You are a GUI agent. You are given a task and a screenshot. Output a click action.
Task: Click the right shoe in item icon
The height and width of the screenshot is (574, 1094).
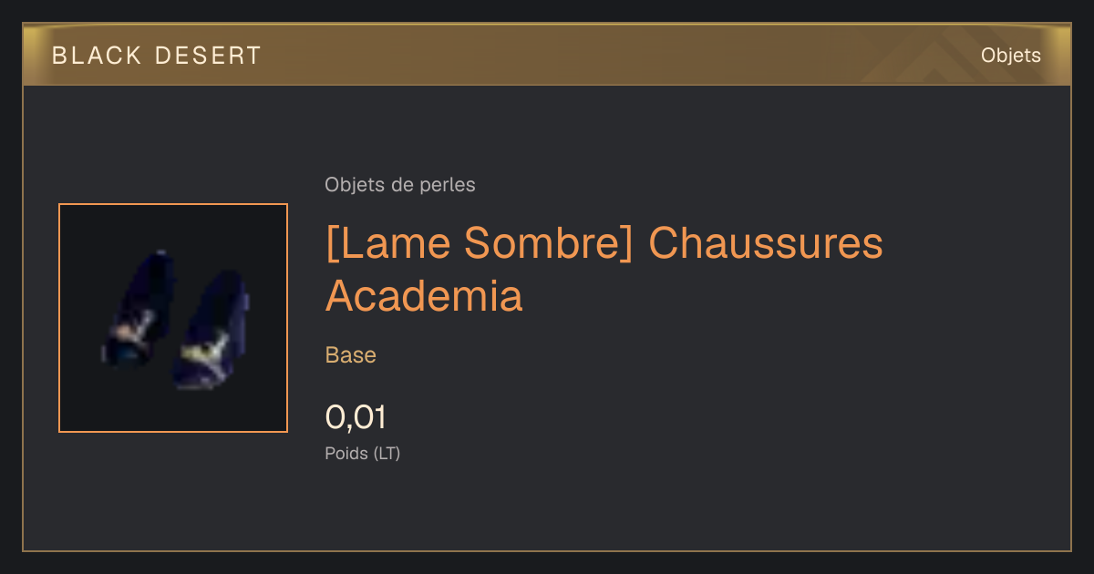[212, 330]
